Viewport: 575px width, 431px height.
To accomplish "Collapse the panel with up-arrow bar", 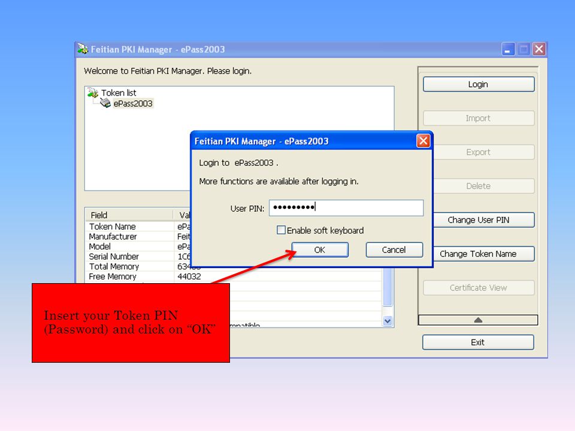I will 478,320.
